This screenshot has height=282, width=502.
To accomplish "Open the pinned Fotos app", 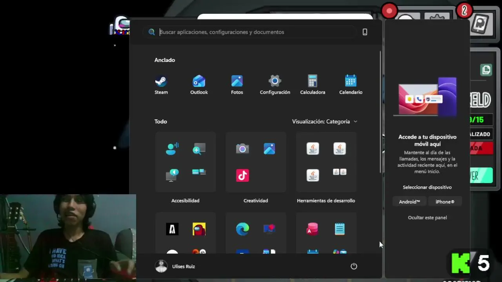I will click(237, 85).
